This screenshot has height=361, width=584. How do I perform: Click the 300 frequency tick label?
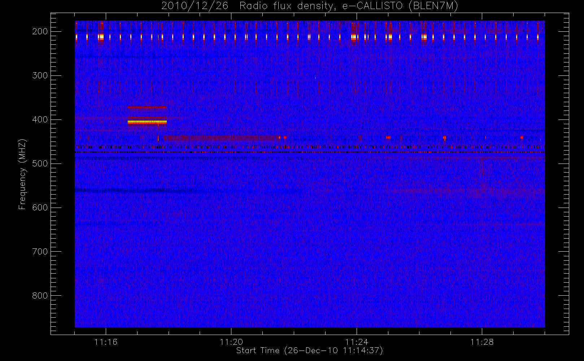pyautogui.click(x=40, y=75)
